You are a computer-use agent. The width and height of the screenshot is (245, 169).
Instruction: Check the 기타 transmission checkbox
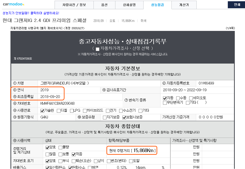[x=187, y=103]
